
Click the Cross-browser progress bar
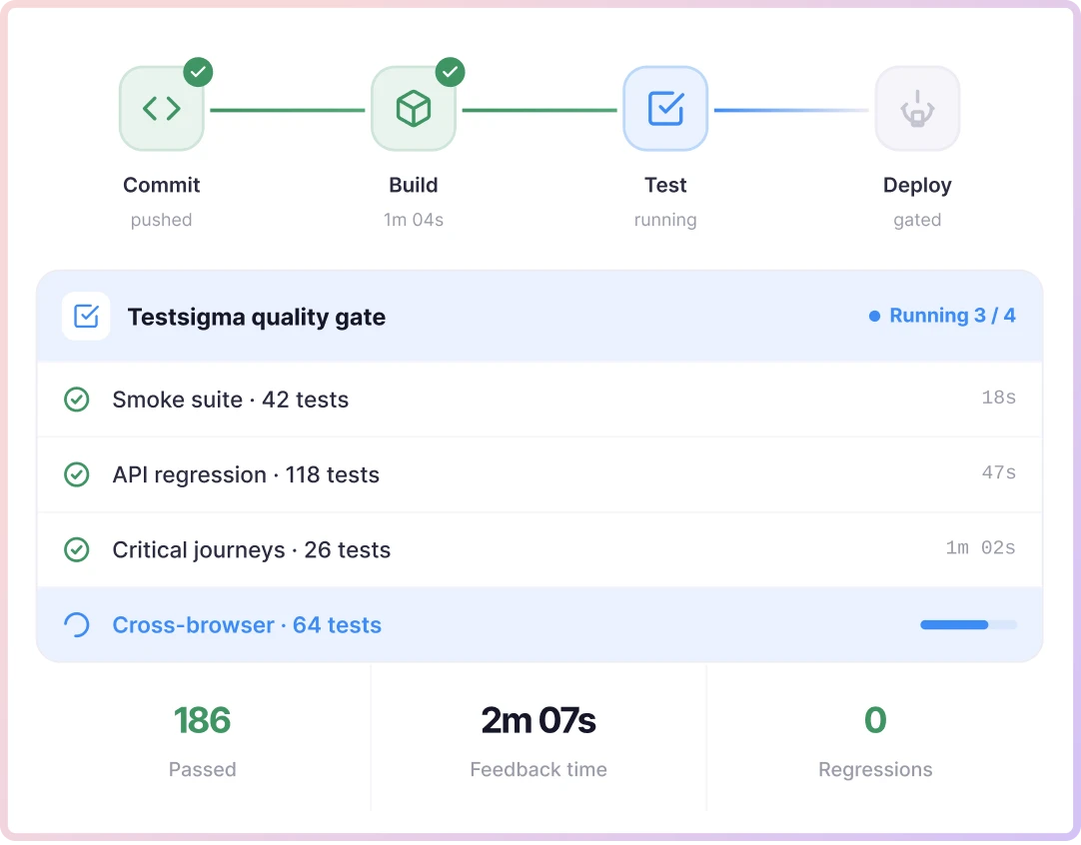(968, 624)
